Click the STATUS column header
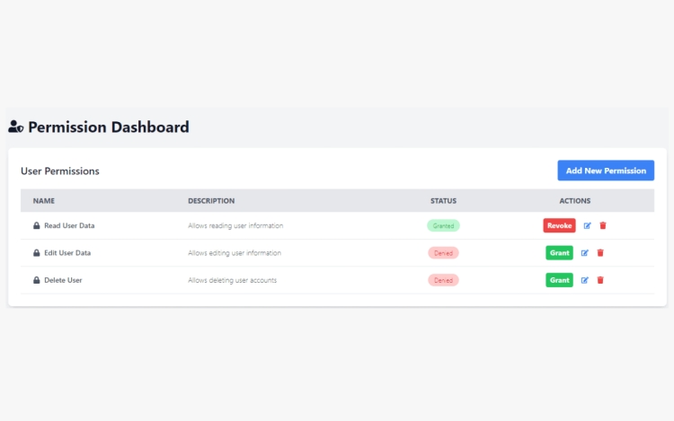Screen dimensions: 674x421 (x=443, y=201)
